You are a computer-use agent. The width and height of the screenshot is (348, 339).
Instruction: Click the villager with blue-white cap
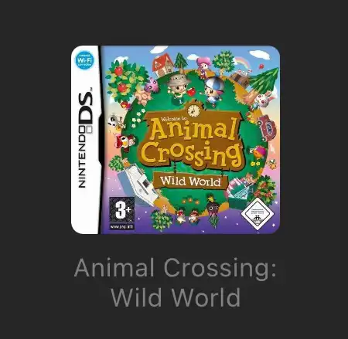(x=213, y=90)
